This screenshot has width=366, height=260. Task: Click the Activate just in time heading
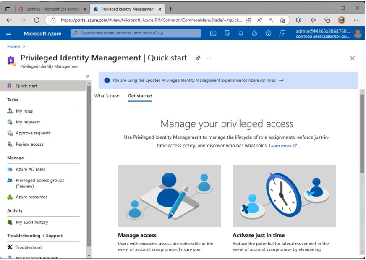(259, 235)
